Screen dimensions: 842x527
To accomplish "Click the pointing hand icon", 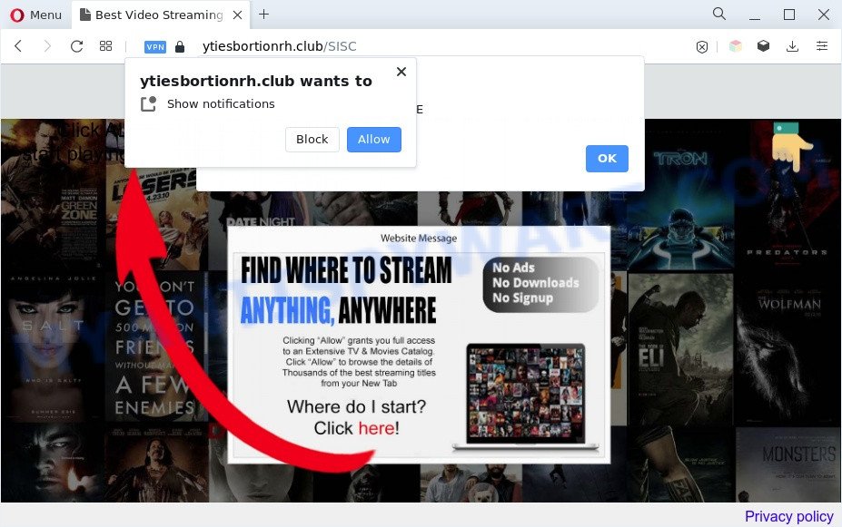I will coord(791,147).
